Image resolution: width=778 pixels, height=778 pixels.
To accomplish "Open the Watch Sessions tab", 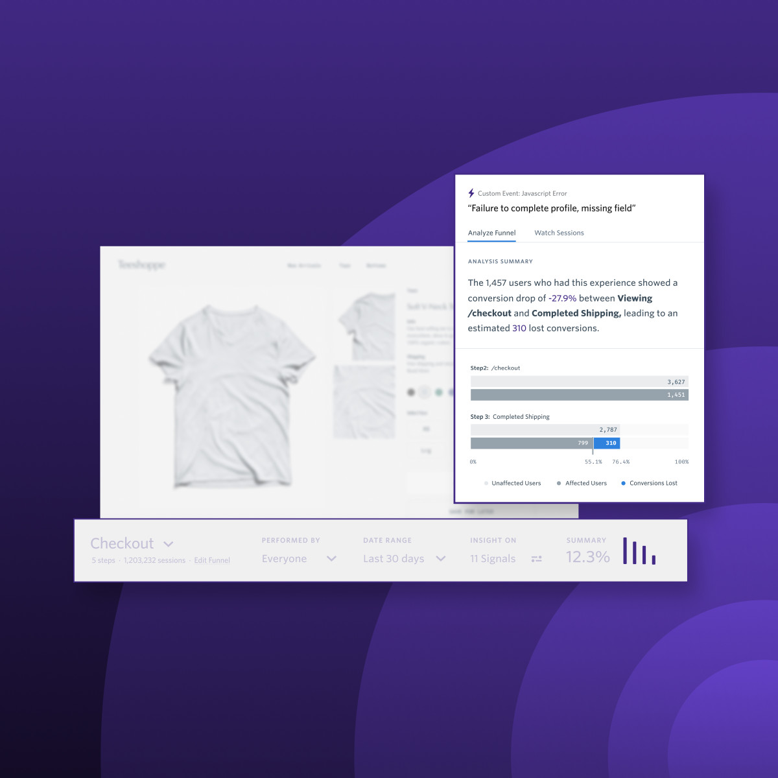I will point(559,233).
